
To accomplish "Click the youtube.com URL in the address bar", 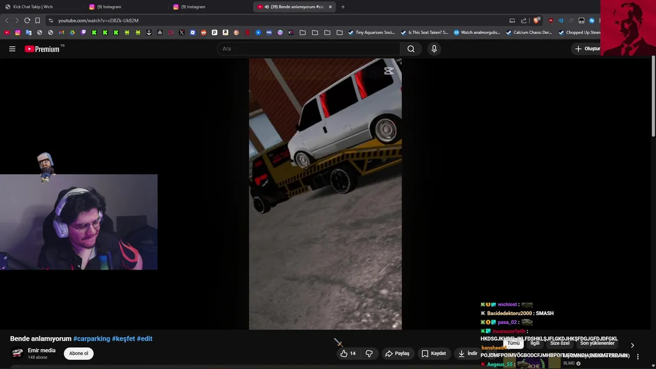I will [98, 20].
